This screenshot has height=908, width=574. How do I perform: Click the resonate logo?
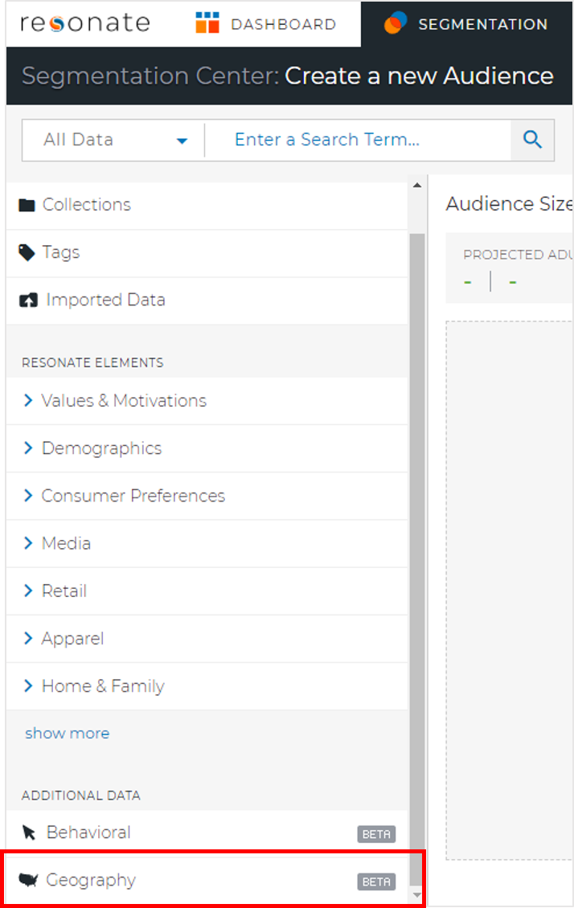click(x=85, y=23)
